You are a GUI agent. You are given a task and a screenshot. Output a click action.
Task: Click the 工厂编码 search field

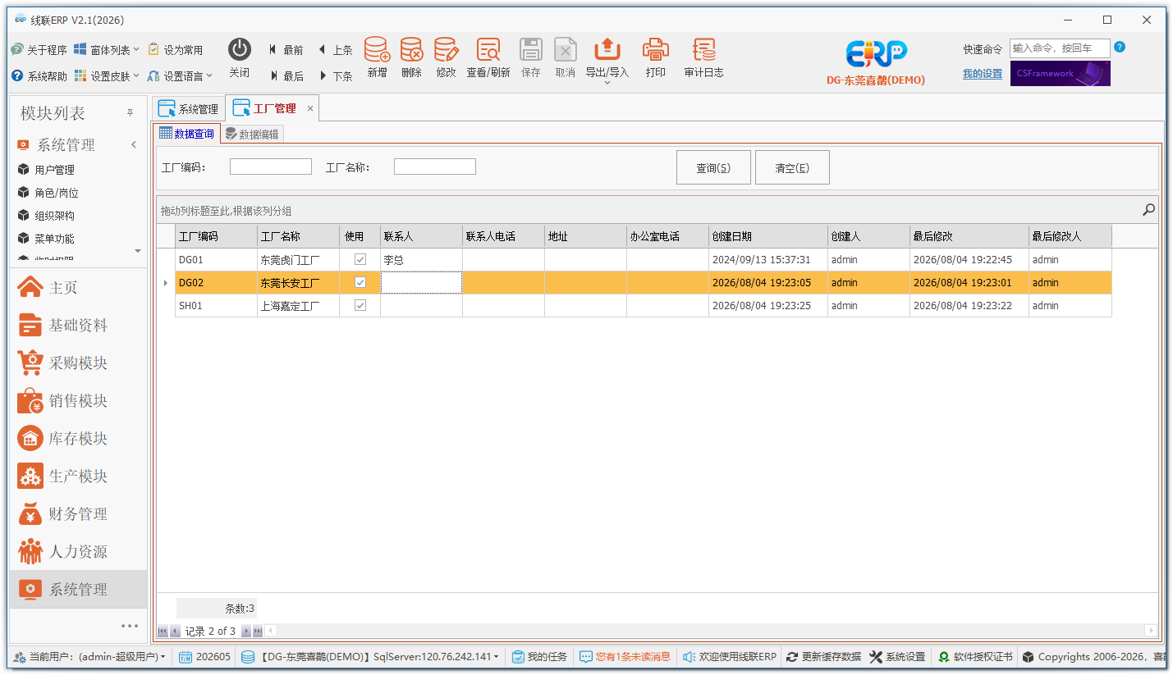tap(271, 166)
